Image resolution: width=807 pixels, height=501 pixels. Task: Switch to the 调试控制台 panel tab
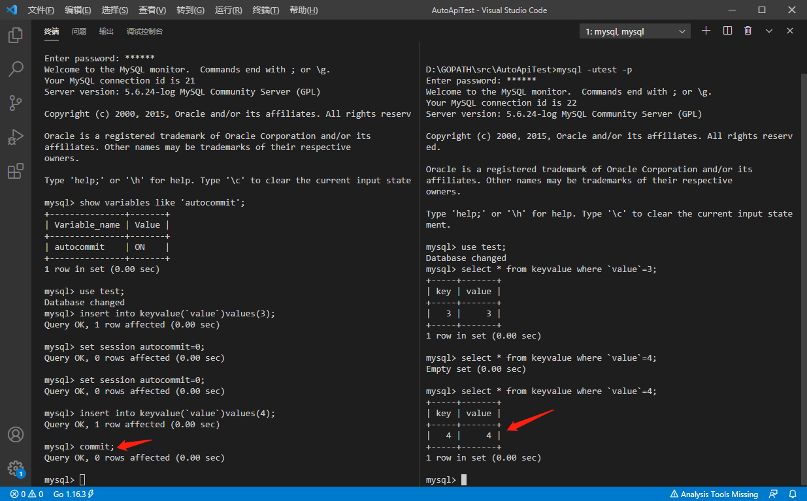pyautogui.click(x=145, y=31)
